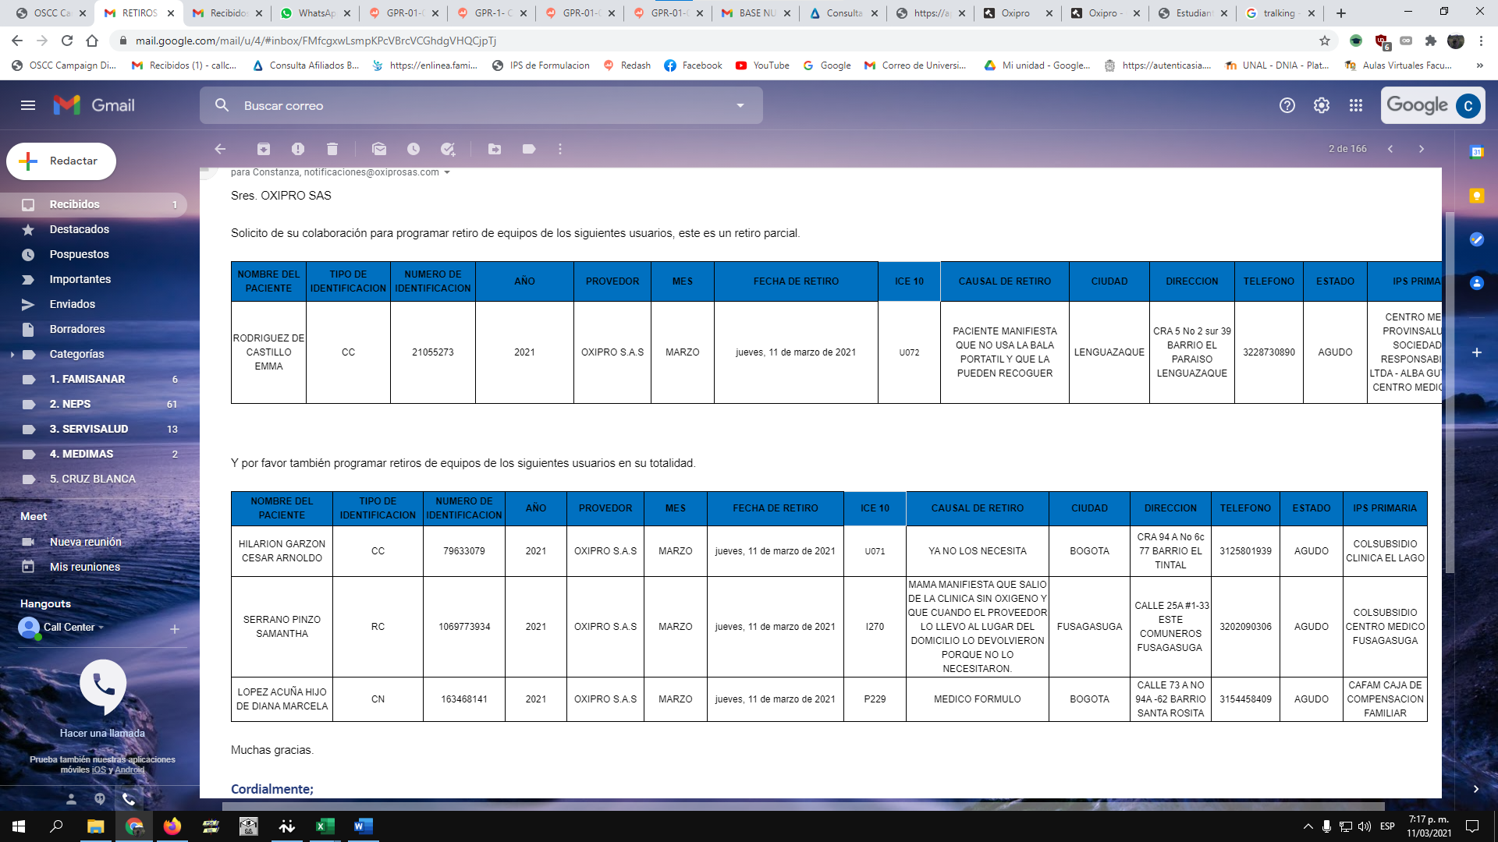Open Contacts side panel

[x=1477, y=283]
